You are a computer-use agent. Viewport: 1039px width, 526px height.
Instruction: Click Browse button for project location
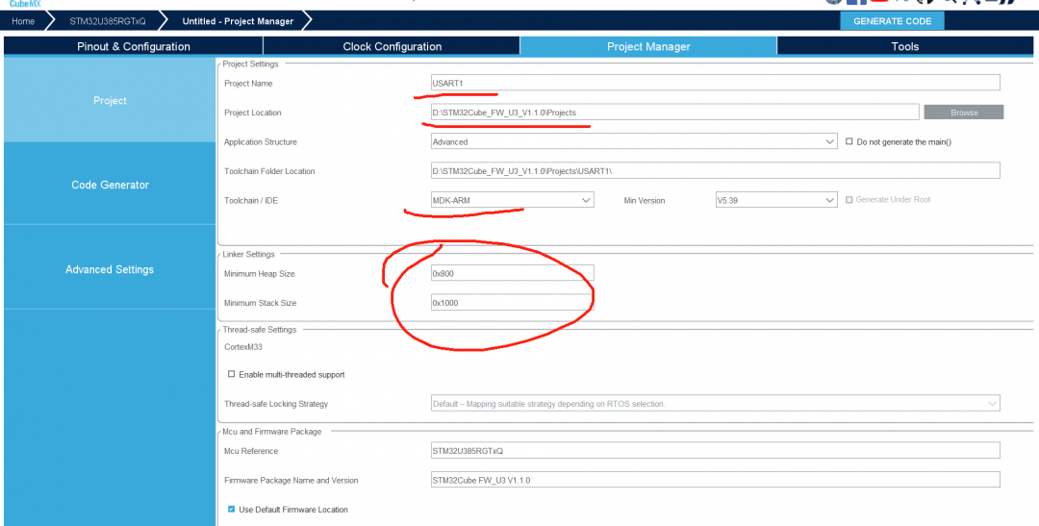(x=963, y=112)
